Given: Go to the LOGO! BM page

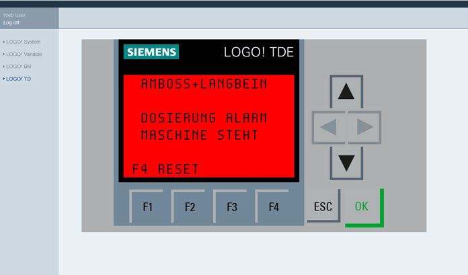Looking at the screenshot, I should click(19, 67).
